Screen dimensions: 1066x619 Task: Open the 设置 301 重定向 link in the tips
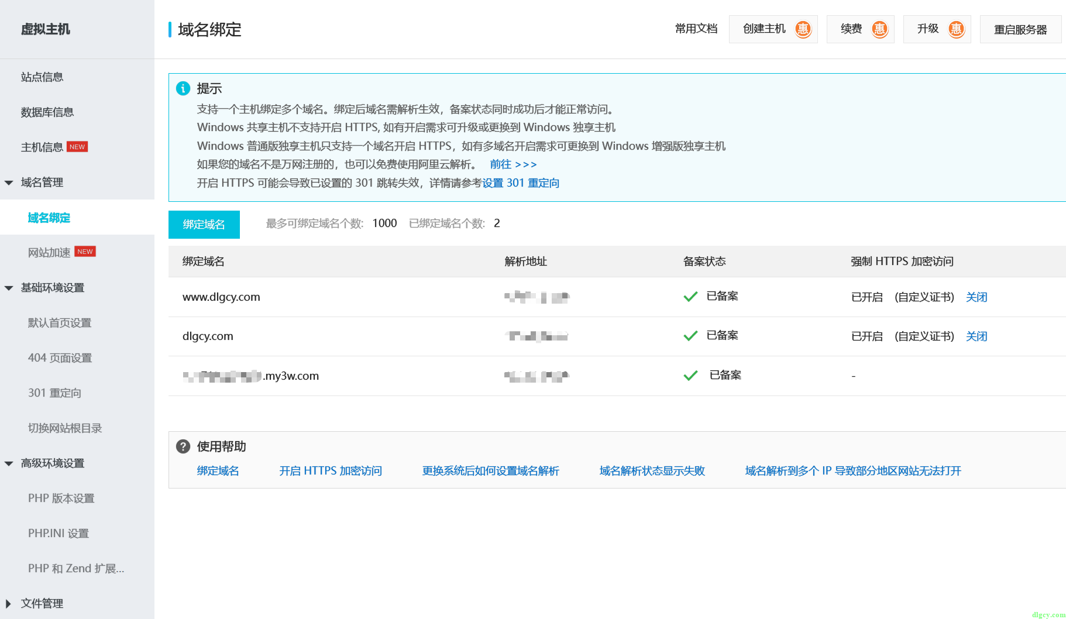tap(521, 183)
